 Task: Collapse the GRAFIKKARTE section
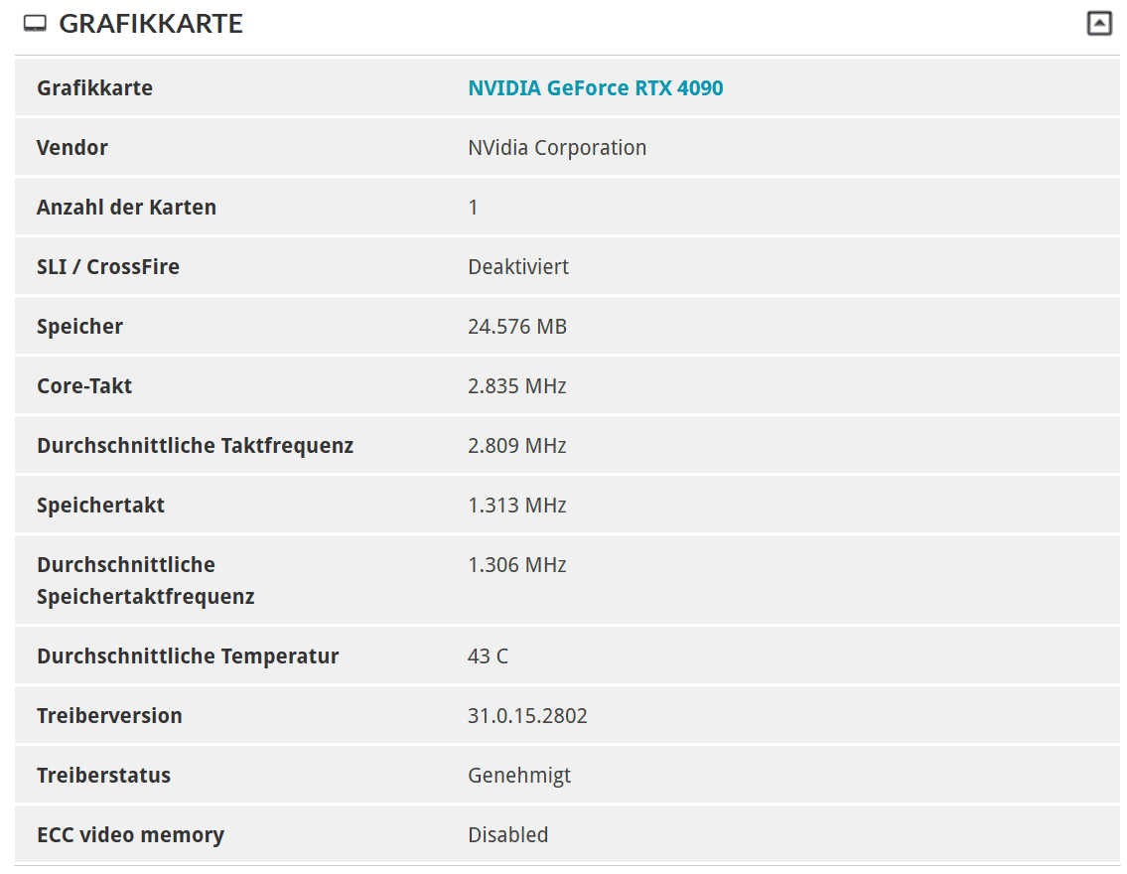click(x=1099, y=23)
